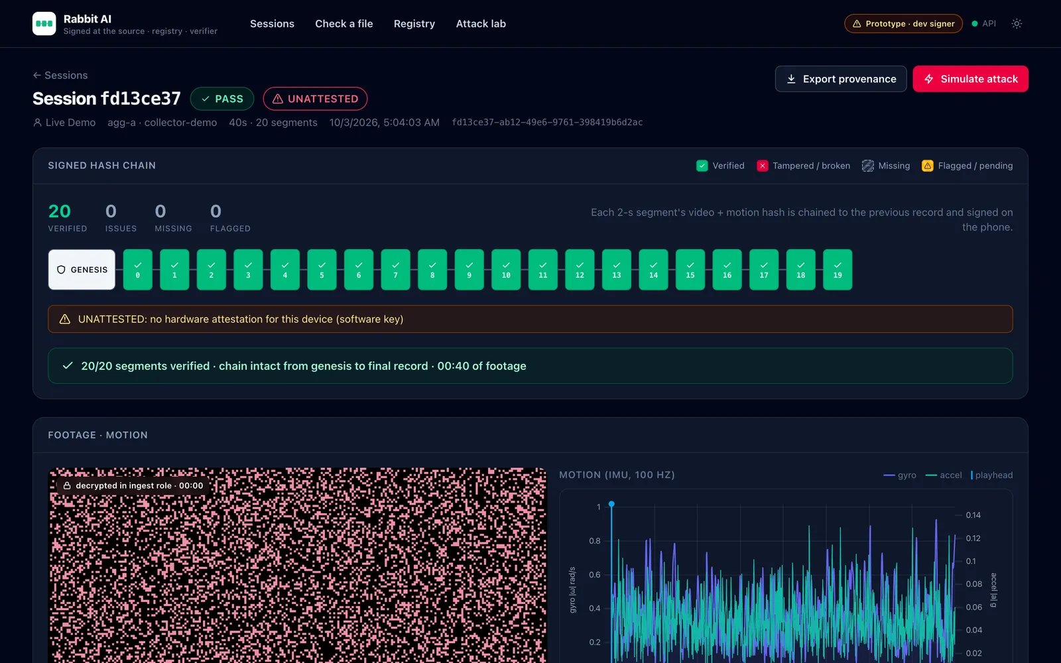The width and height of the screenshot is (1061, 663).
Task: Click the 20 VERIFIED counter
Action: point(67,217)
